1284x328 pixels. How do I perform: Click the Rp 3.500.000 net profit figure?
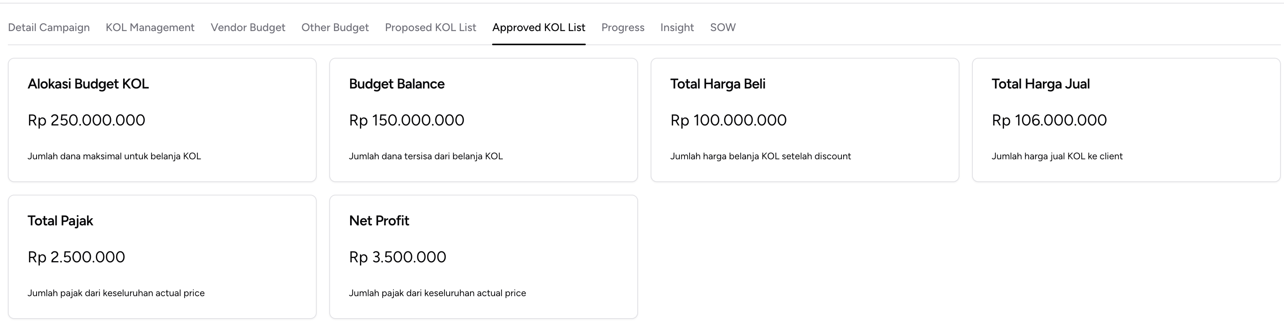click(398, 257)
